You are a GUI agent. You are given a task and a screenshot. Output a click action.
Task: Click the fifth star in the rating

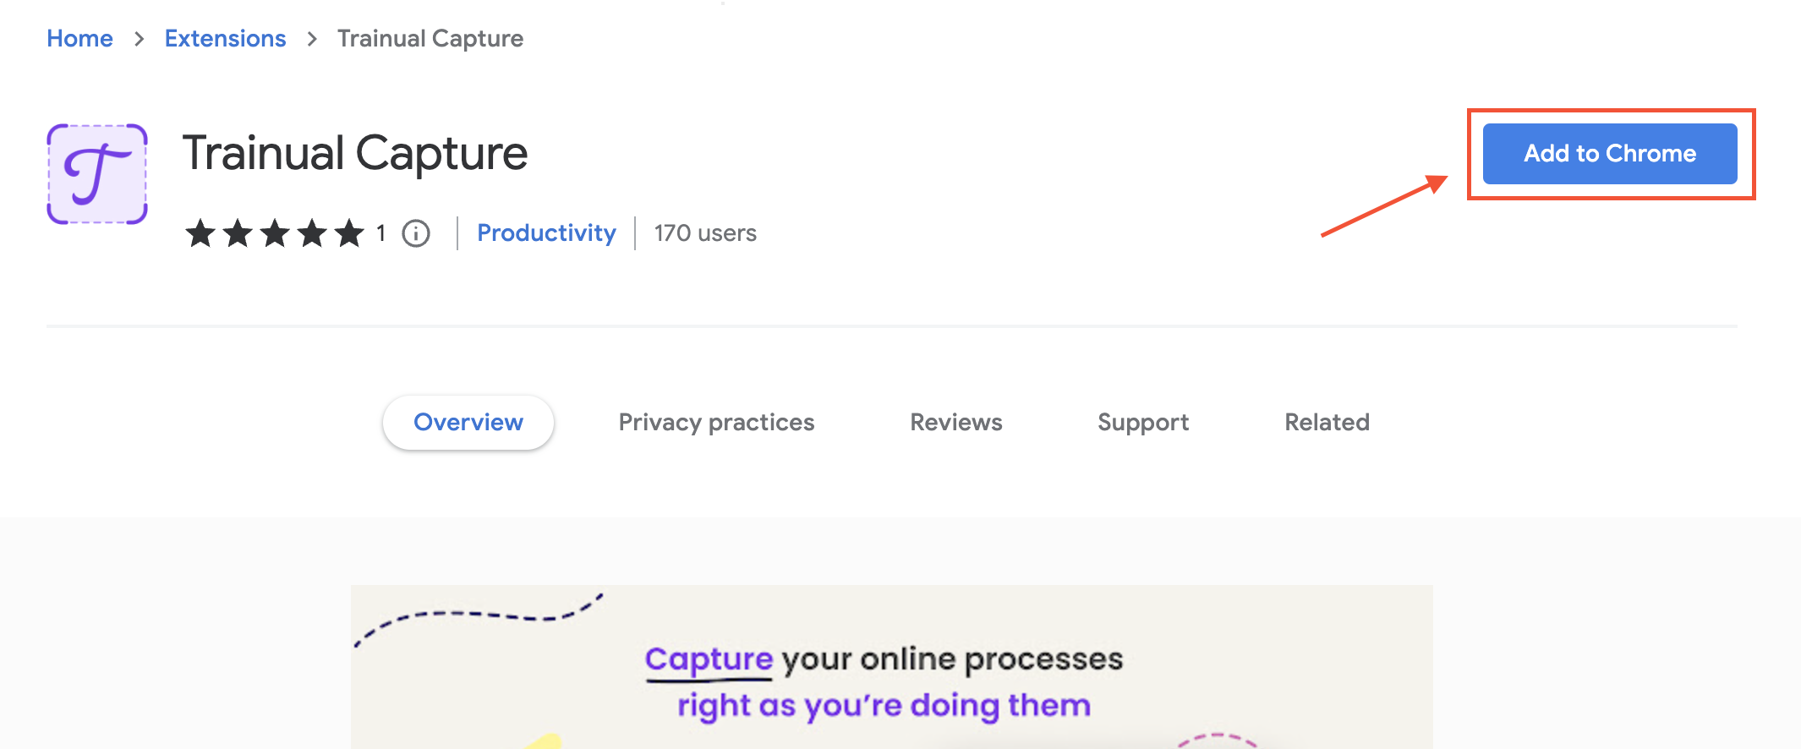347,234
